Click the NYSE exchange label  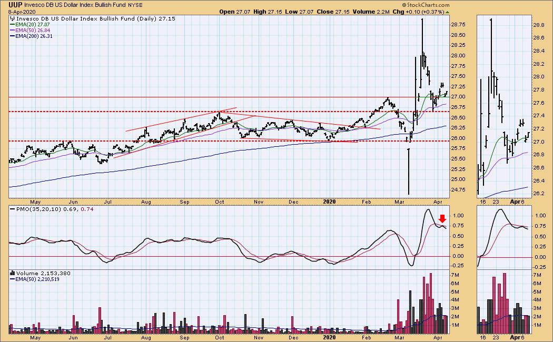pos(135,5)
